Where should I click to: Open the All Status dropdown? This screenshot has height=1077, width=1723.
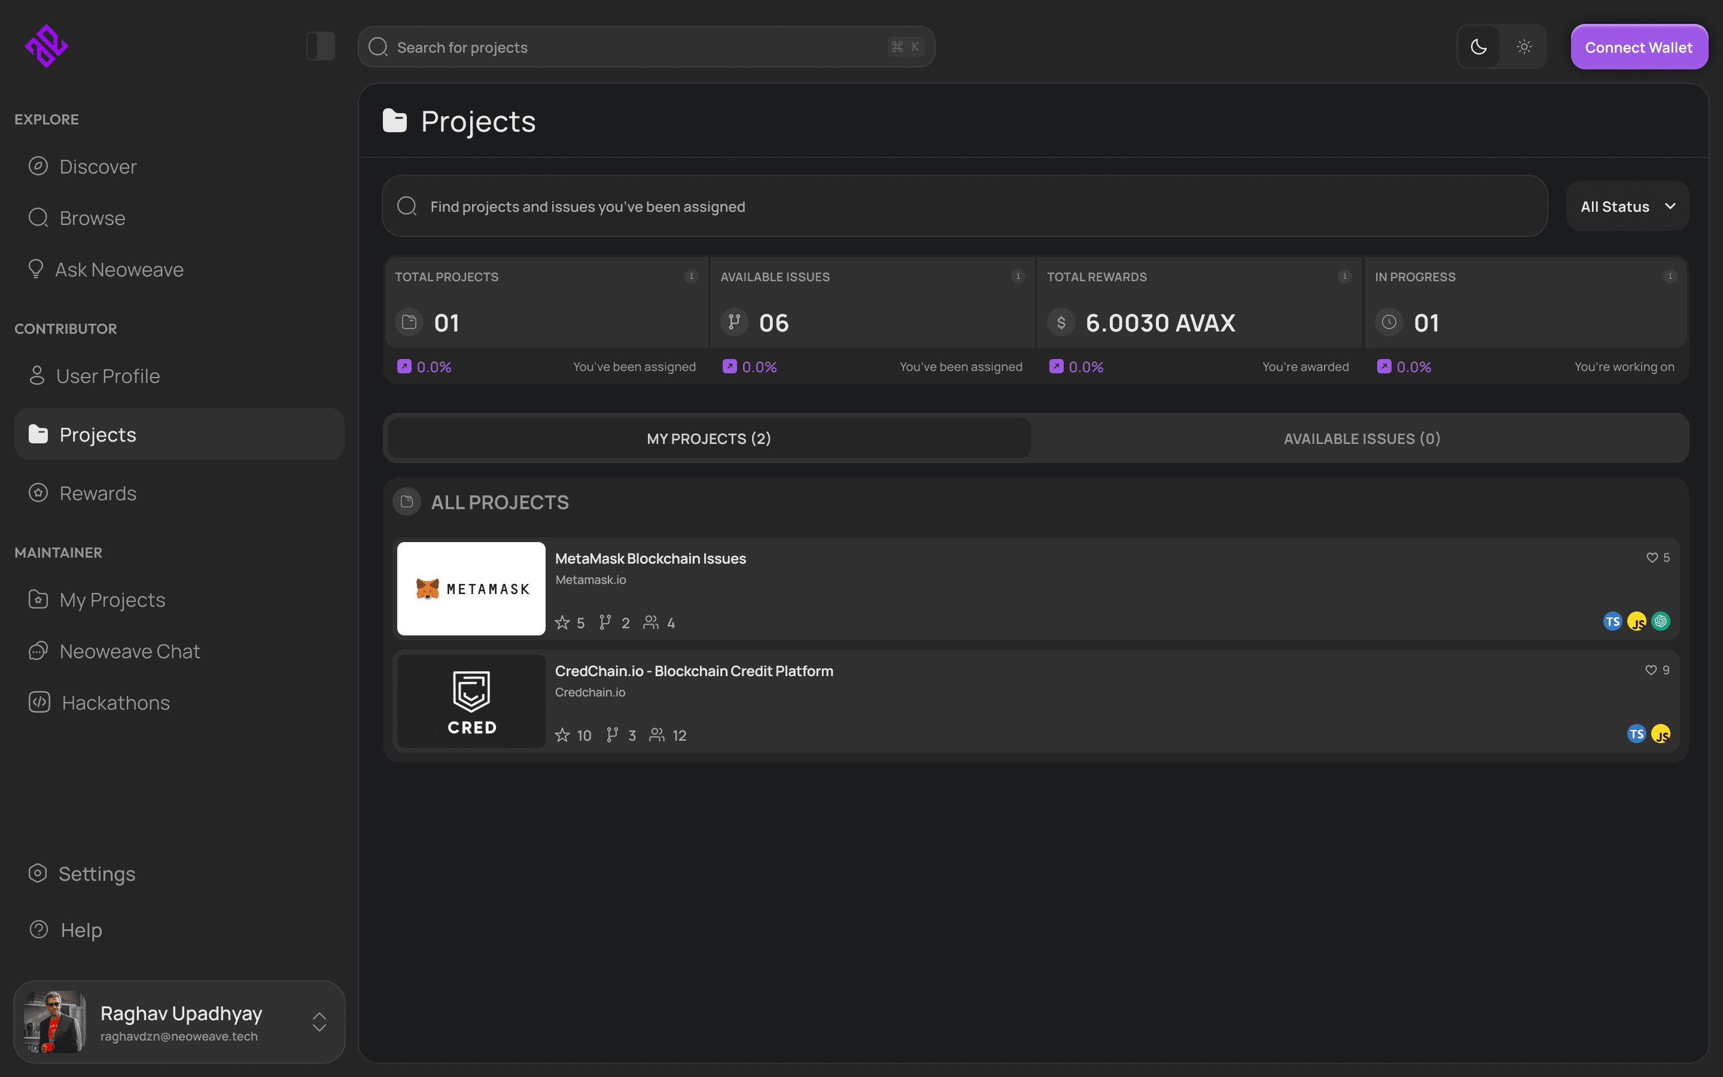click(1627, 206)
